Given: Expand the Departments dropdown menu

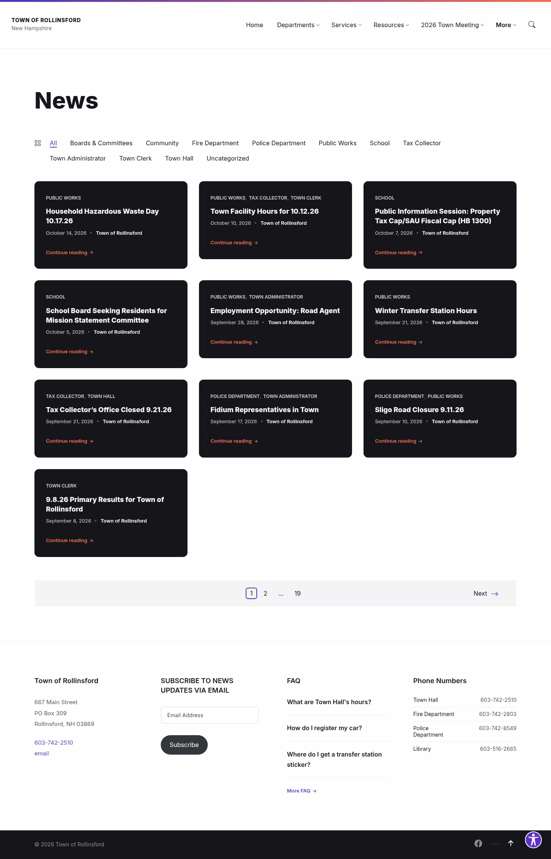Looking at the screenshot, I should tap(298, 25).
